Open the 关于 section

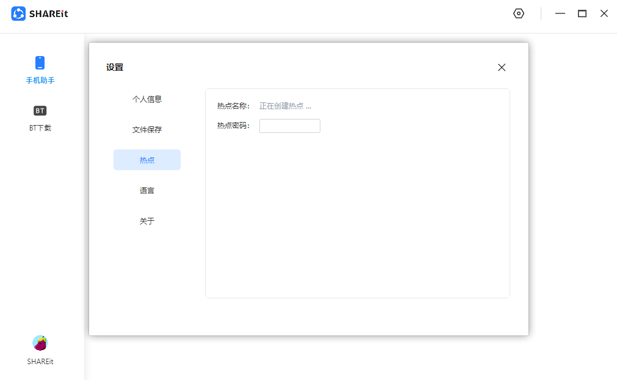[x=147, y=220]
